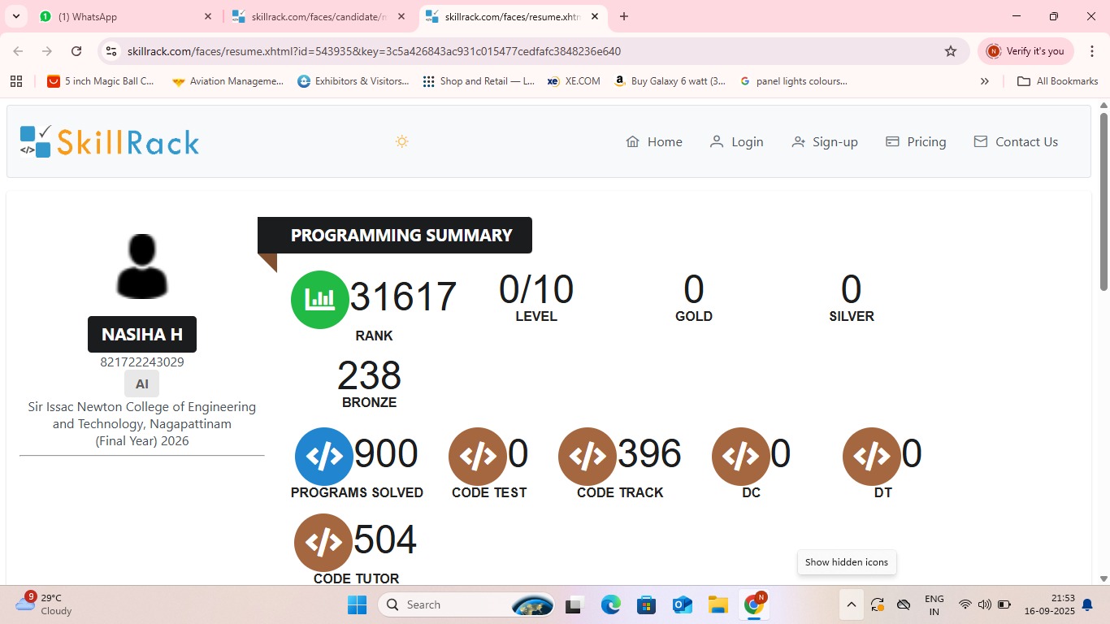The height and width of the screenshot is (624, 1110).
Task: Click the Code Track code icon
Action: coord(588,457)
